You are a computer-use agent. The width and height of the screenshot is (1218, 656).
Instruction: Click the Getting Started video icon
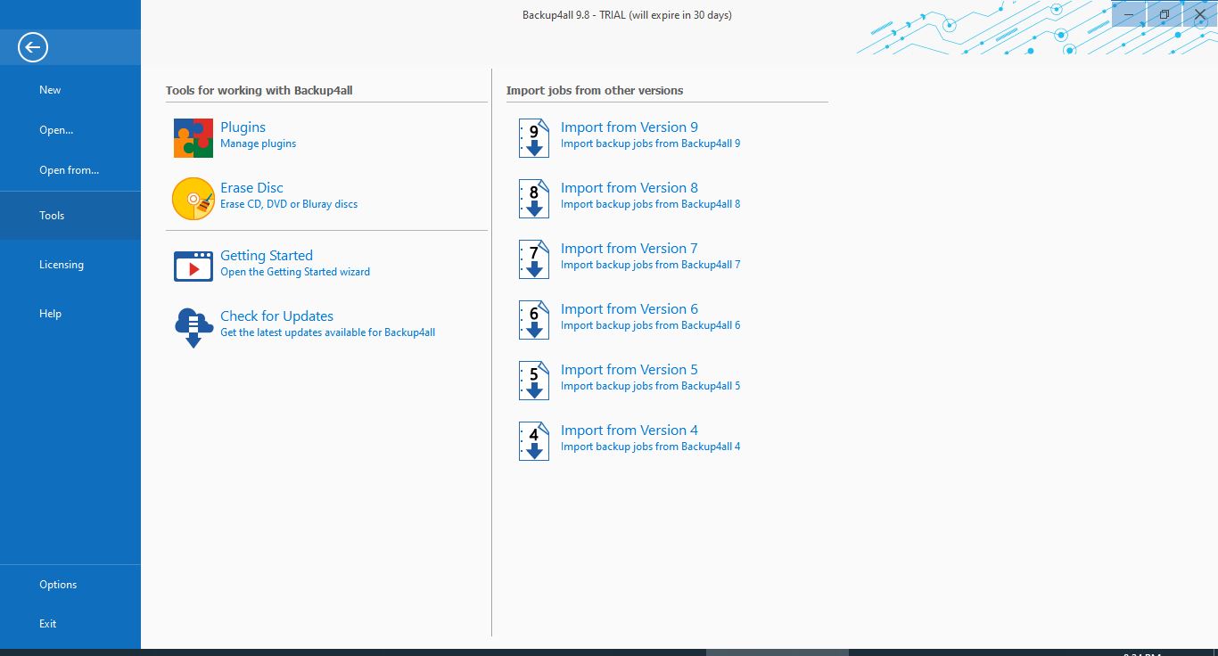pos(193,266)
